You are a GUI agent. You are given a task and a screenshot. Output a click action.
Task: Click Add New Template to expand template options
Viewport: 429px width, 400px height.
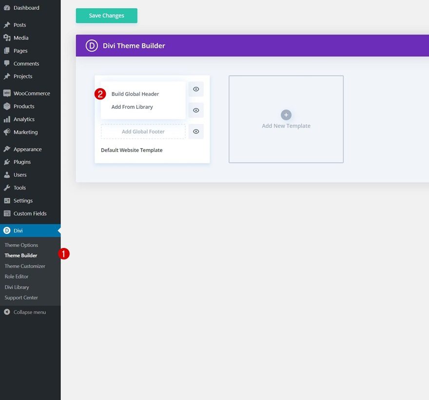pyautogui.click(x=286, y=119)
